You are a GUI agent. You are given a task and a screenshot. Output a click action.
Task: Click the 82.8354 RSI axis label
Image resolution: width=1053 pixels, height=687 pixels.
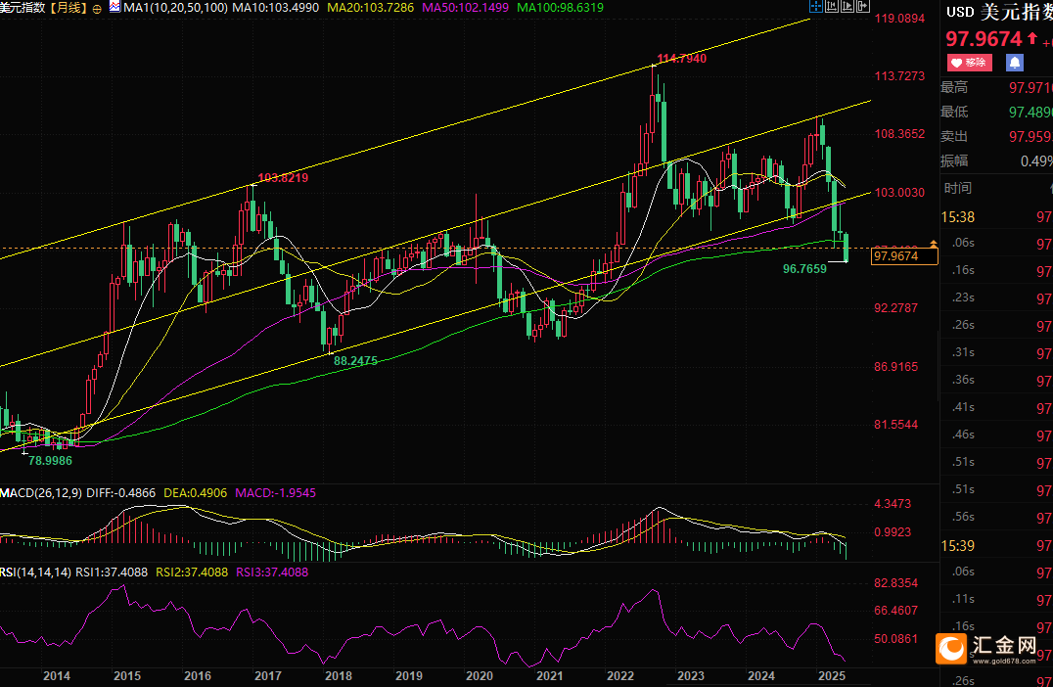point(895,583)
